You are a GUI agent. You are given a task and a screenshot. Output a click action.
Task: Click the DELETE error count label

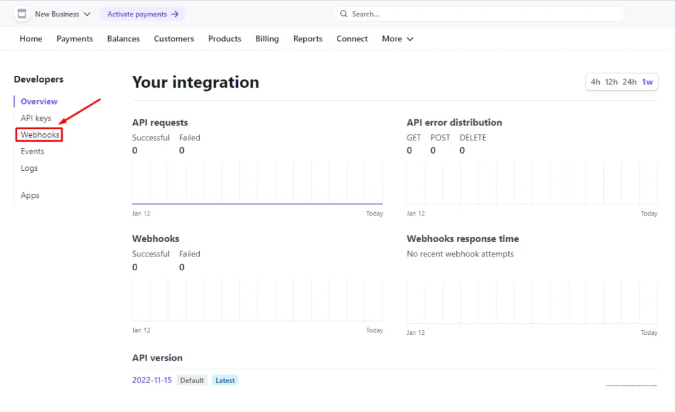(x=473, y=138)
